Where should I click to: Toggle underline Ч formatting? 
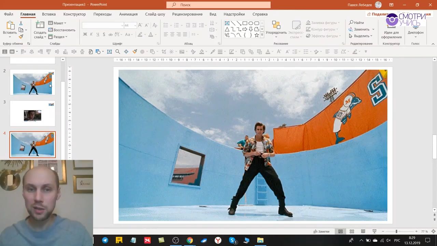(x=98, y=35)
